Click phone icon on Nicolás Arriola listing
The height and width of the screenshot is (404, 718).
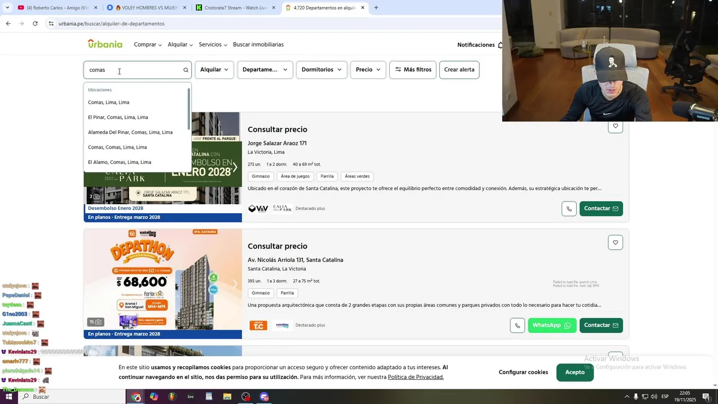pos(517,325)
